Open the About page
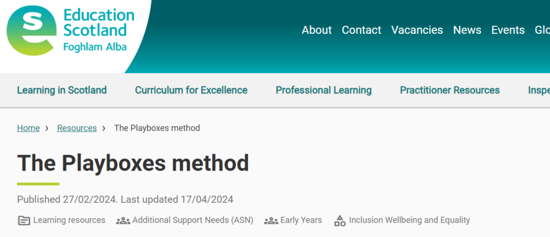 (317, 30)
